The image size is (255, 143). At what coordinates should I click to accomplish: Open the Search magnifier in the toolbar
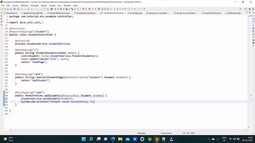coord(240,9)
